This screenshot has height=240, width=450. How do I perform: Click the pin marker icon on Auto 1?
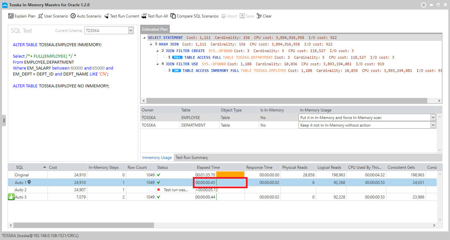(x=29, y=182)
